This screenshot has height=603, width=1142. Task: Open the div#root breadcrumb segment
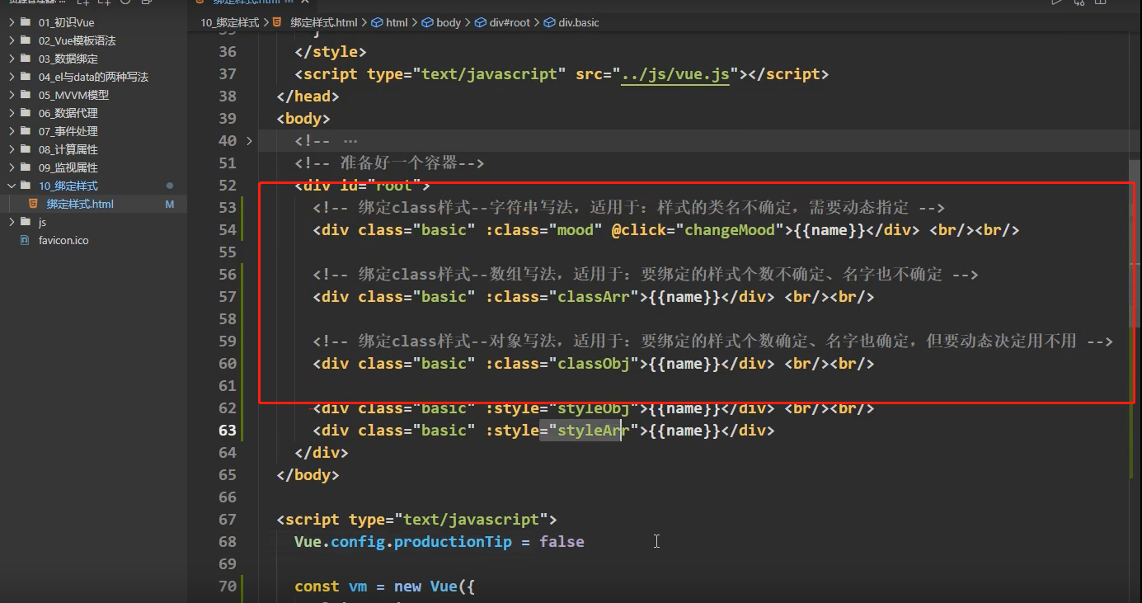point(510,22)
